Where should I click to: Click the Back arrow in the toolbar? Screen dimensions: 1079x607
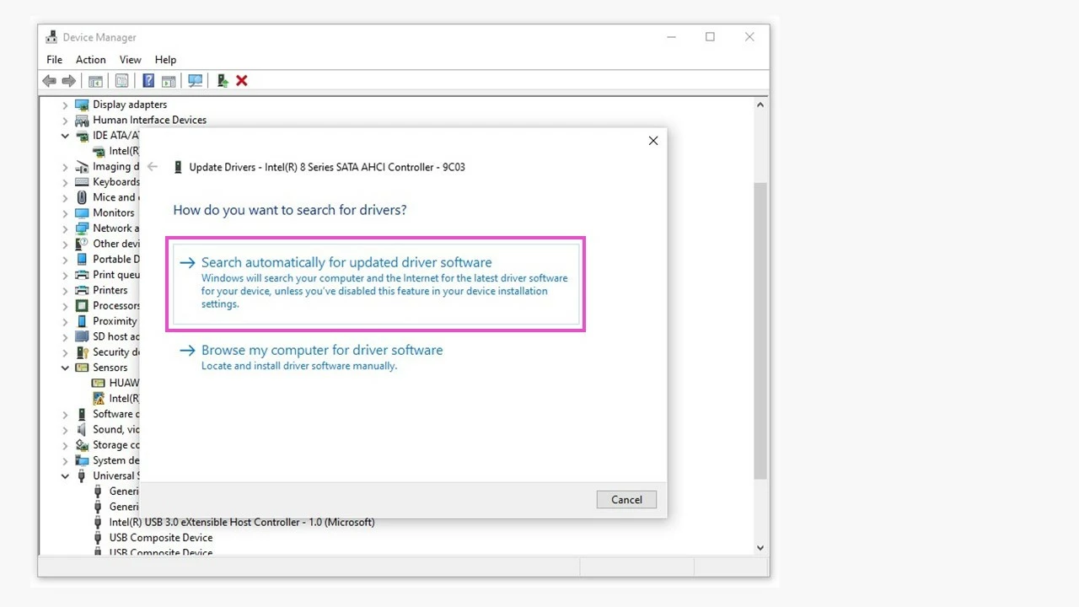click(49, 81)
